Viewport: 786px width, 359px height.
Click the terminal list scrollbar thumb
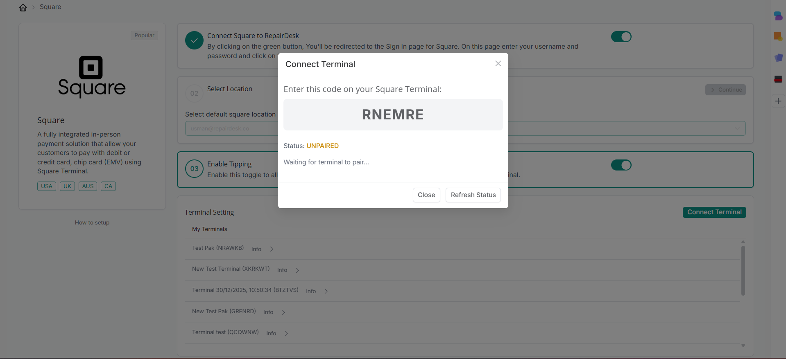coord(743,270)
